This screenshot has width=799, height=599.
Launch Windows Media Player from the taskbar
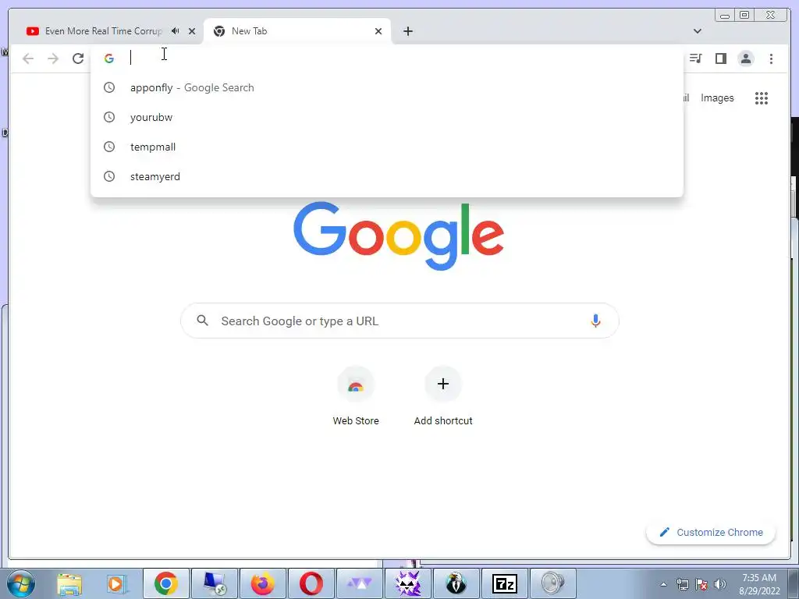pos(117,583)
